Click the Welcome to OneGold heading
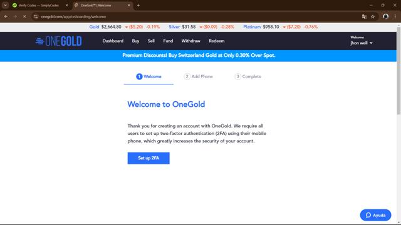The image size is (401, 225). coord(166,104)
